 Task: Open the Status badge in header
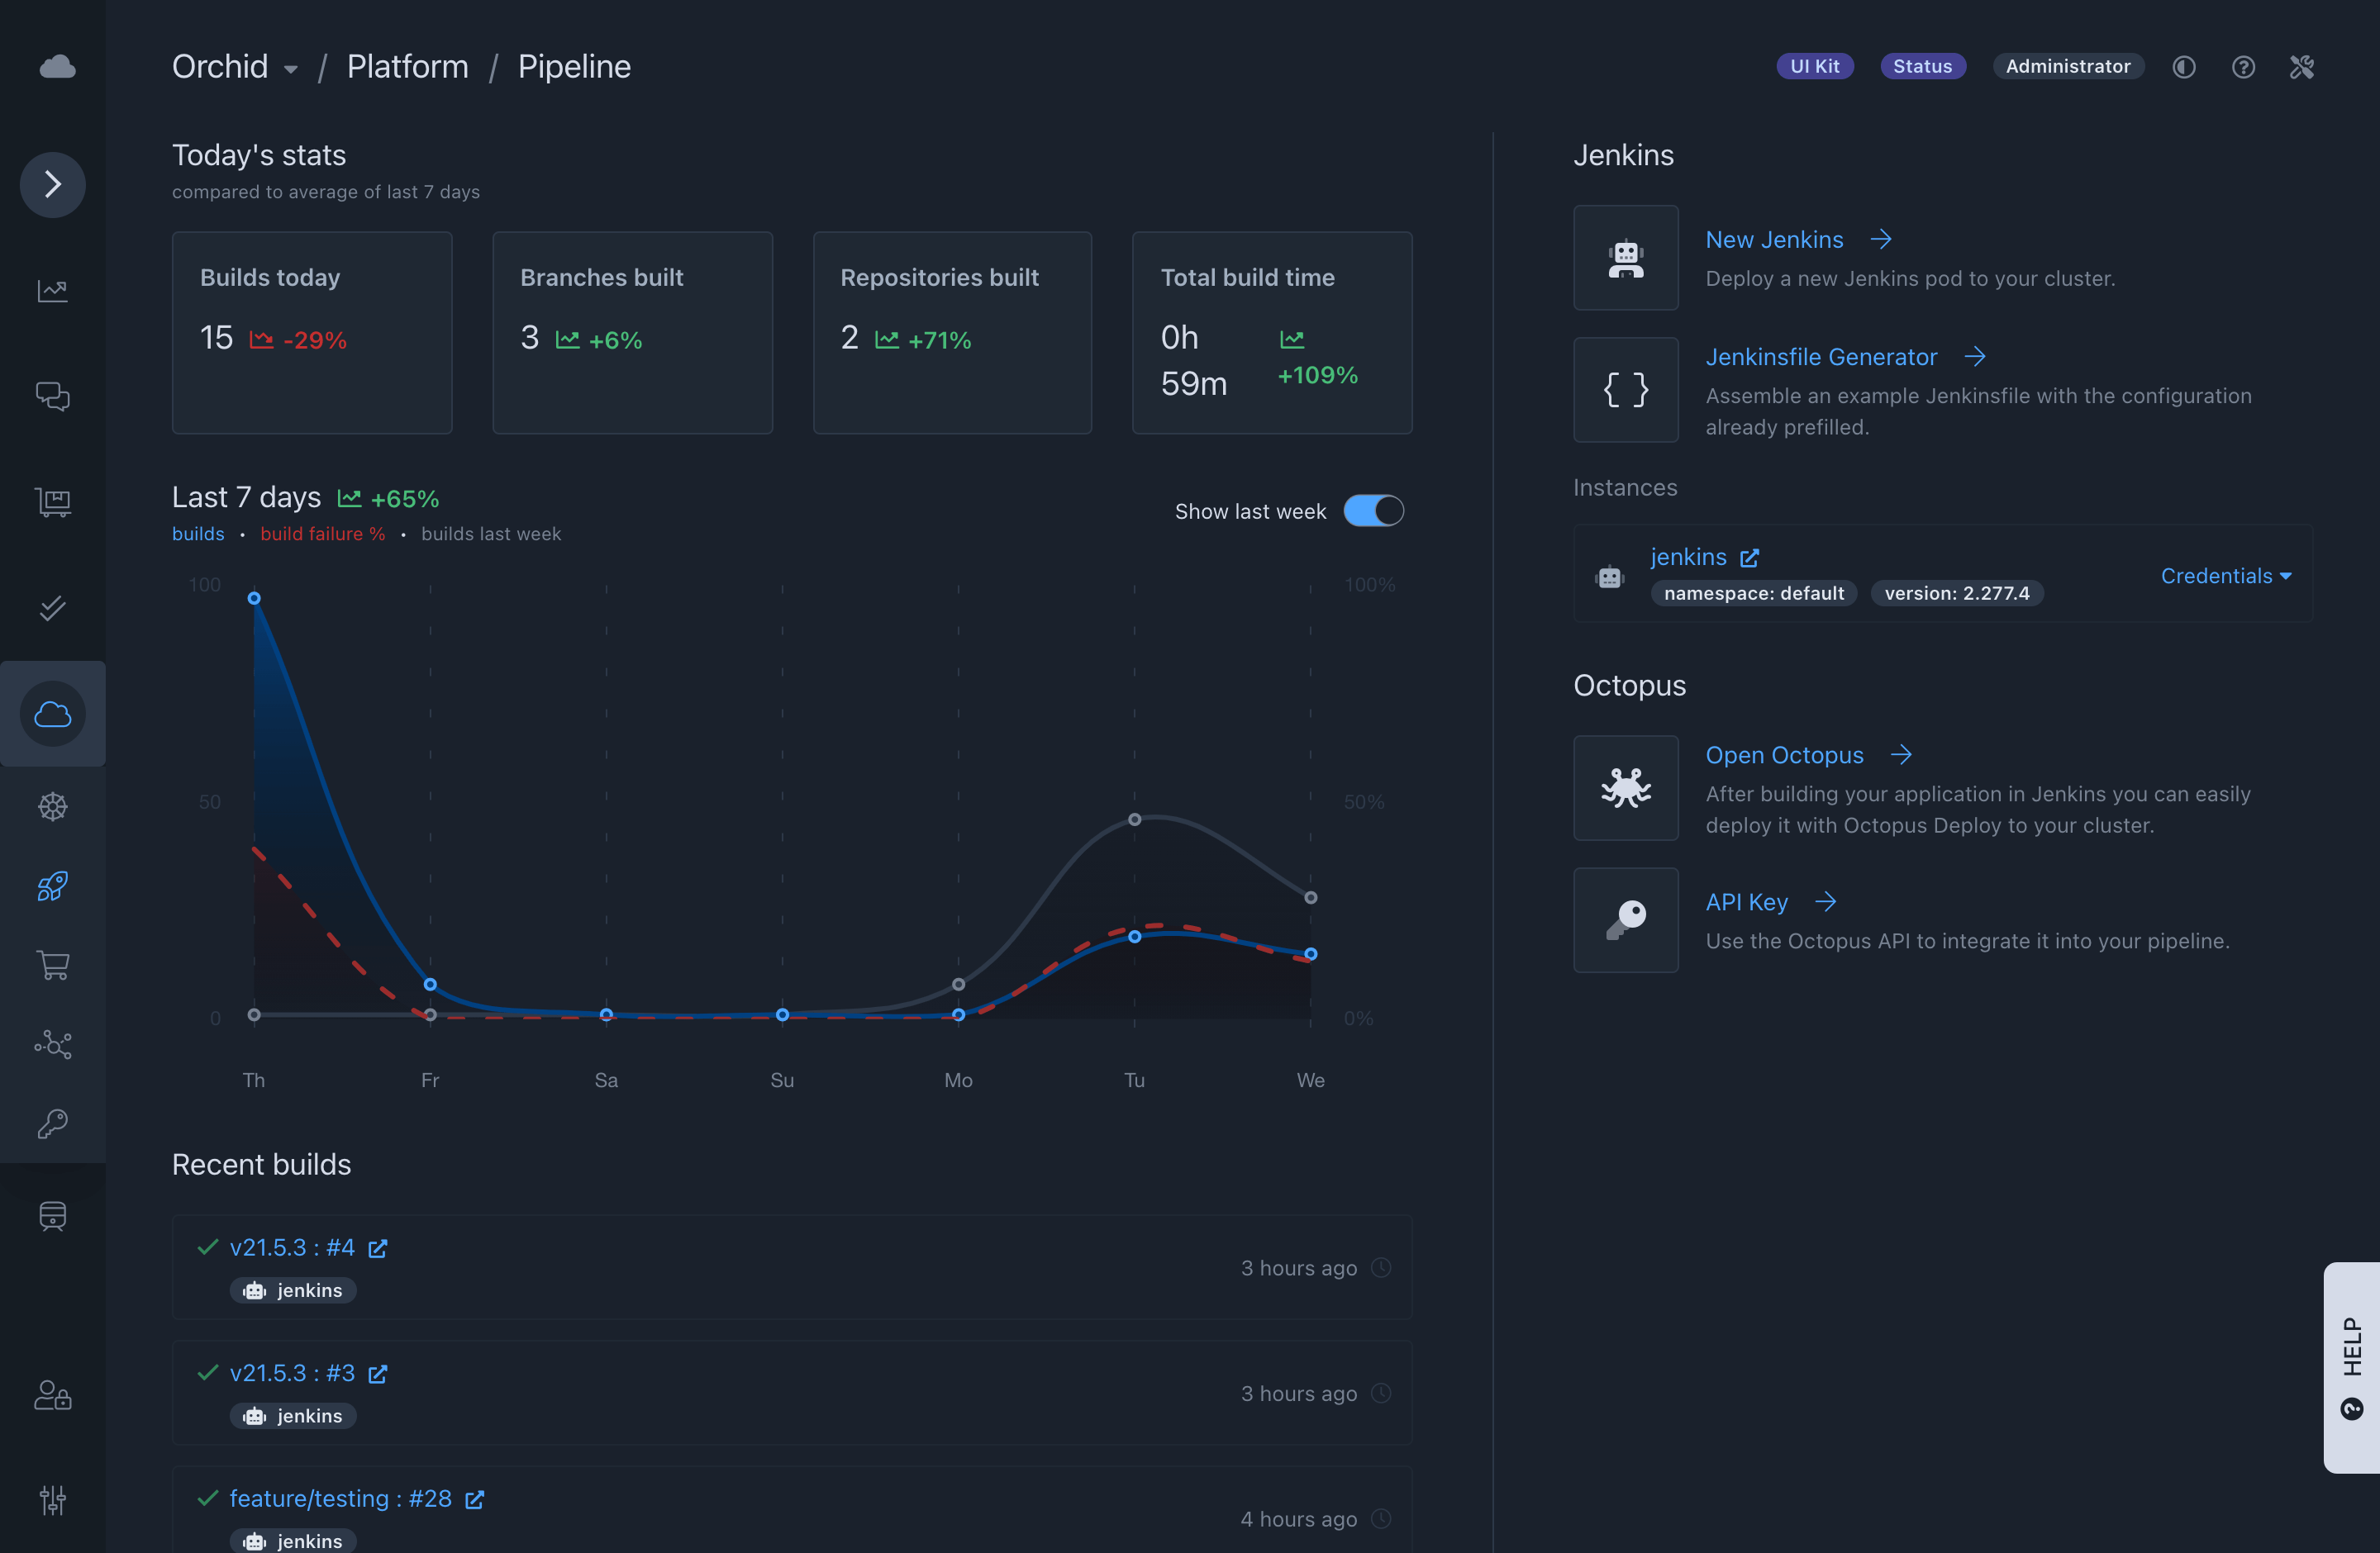1922,67
